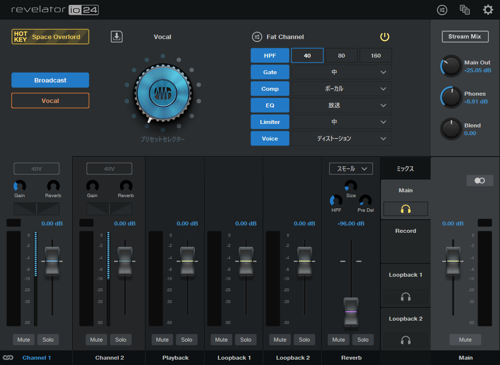Screen dimensions: 500x365
Task: Toggle the Fat Channel power bypass icon
Action: (385, 37)
